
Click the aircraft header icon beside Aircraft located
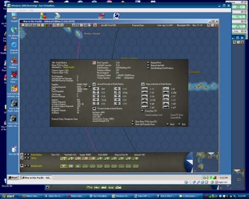pyautogui.click(x=94, y=84)
